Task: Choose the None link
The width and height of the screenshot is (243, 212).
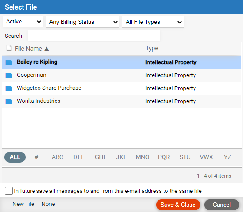Action: [x=48, y=204]
